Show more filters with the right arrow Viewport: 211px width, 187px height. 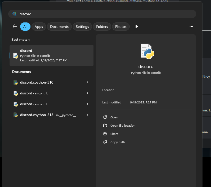[137, 27]
